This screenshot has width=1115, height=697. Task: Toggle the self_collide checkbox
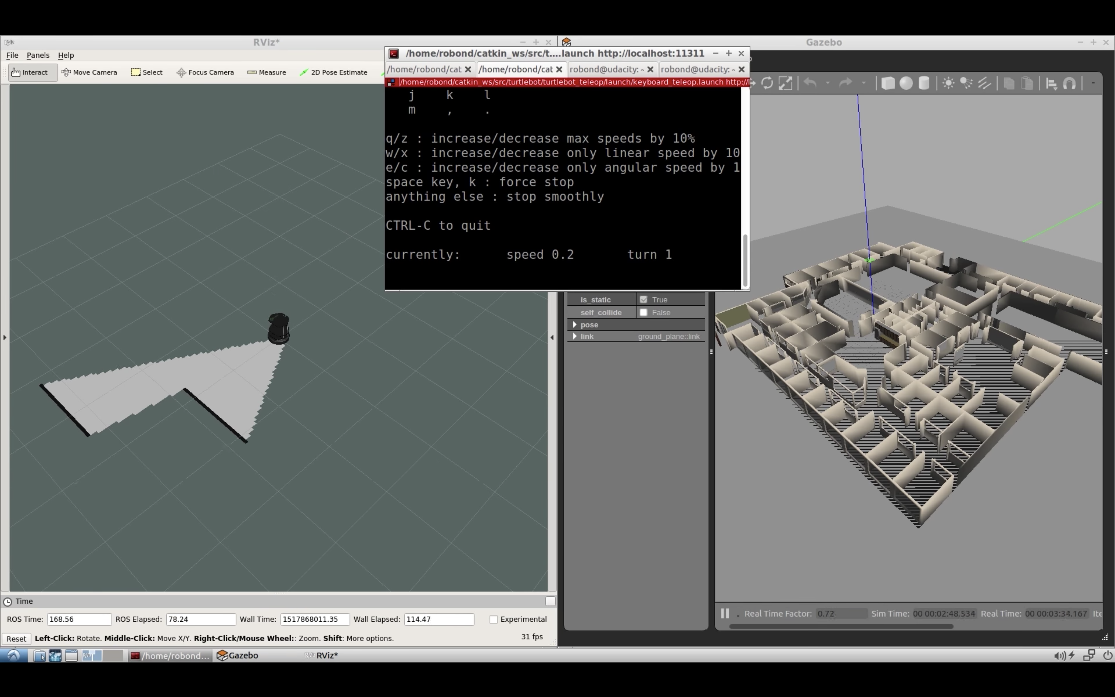(644, 313)
